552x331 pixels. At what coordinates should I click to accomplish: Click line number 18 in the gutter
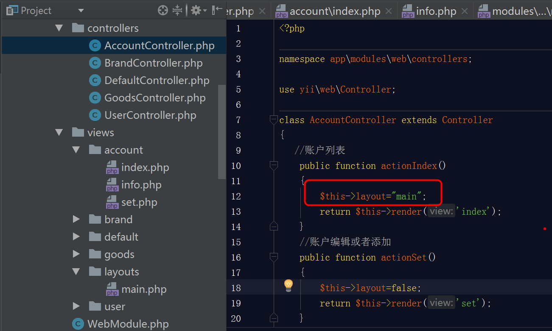point(236,288)
